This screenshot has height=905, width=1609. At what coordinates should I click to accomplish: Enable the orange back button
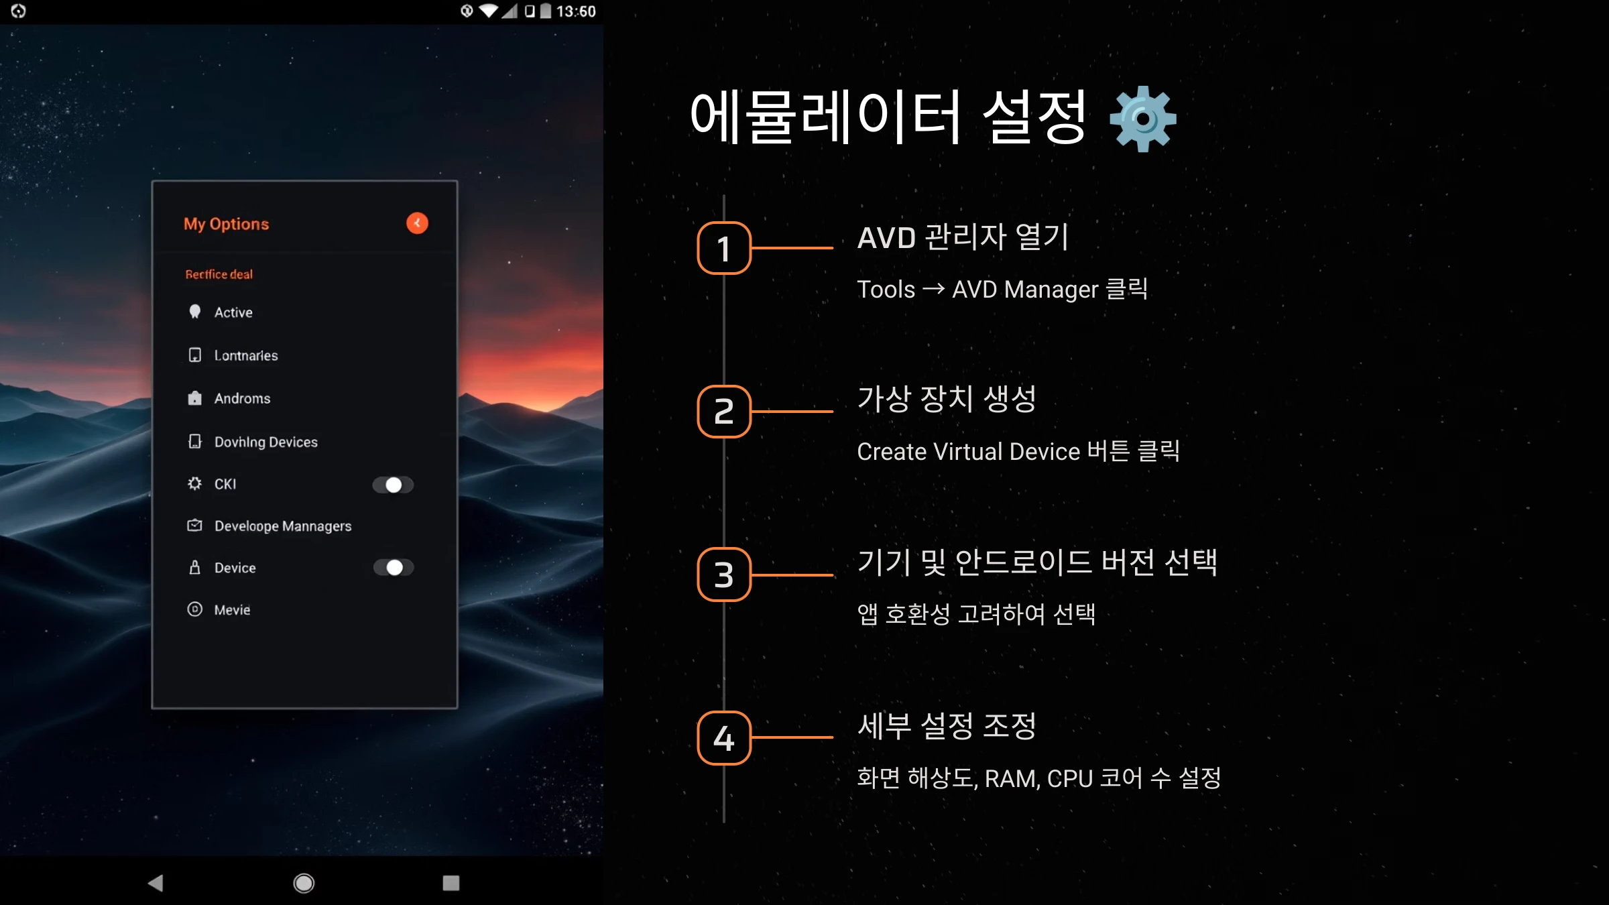tap(418, 223)
